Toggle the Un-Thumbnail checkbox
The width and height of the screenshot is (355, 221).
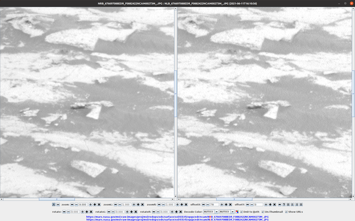tap(263, 211)
